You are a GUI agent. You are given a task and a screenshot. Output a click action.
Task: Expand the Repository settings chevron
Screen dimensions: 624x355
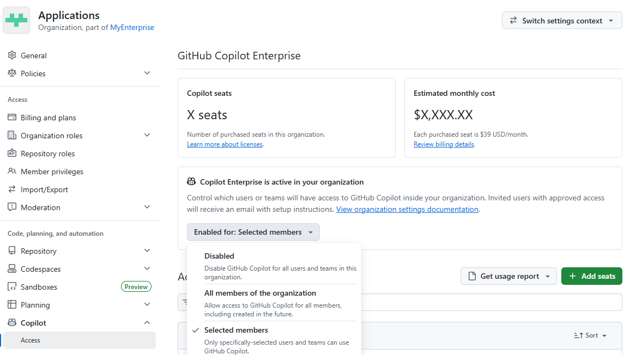point(147,250)
